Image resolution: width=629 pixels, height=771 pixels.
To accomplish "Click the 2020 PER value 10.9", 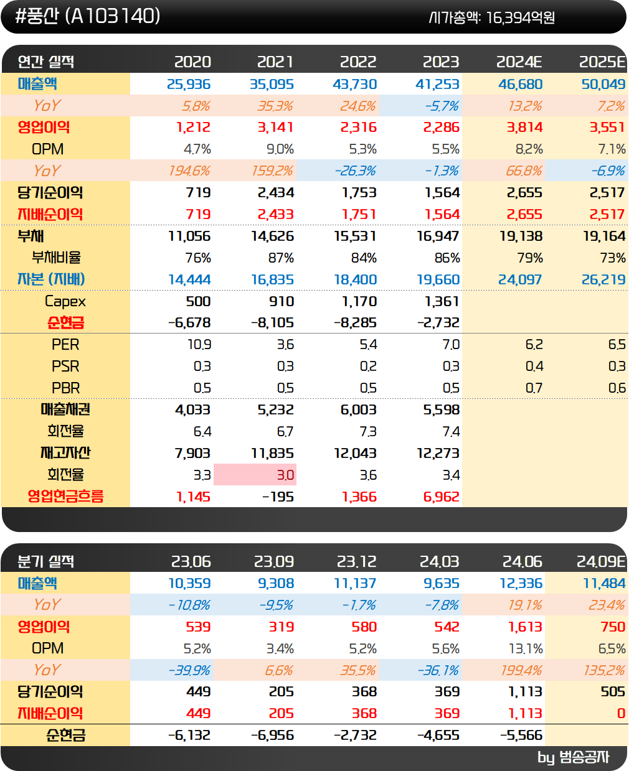I will click(x=199, y=344).
